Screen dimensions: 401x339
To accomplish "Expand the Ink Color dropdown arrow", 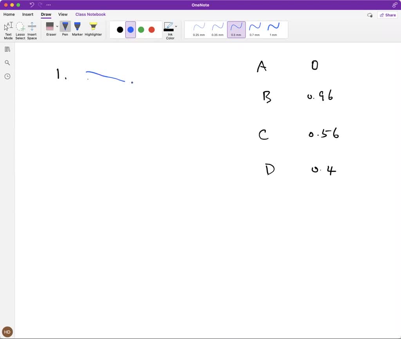I will click(176, 26).
